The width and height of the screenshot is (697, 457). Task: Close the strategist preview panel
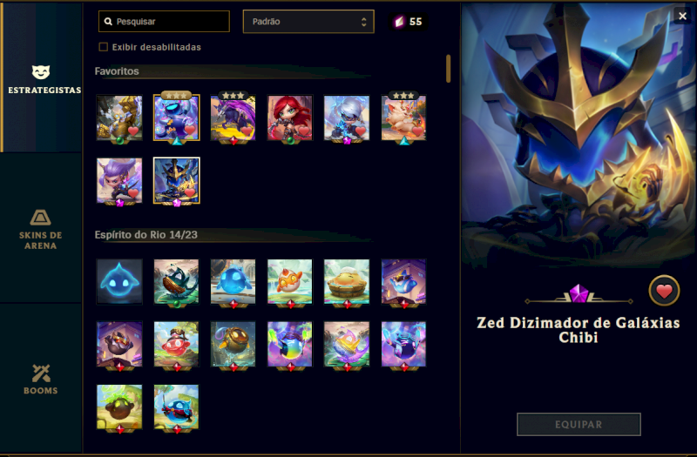pos(682,17)
